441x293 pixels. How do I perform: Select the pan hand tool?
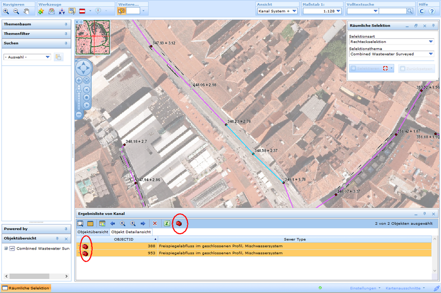tap(26, 11)
